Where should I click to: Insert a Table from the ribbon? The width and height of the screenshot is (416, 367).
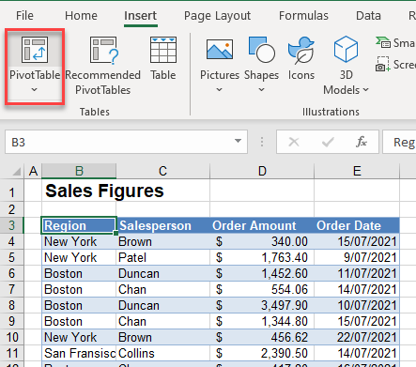(163, 58)
